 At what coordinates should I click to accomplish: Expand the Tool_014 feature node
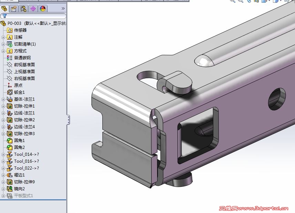[x=3, y=154]
